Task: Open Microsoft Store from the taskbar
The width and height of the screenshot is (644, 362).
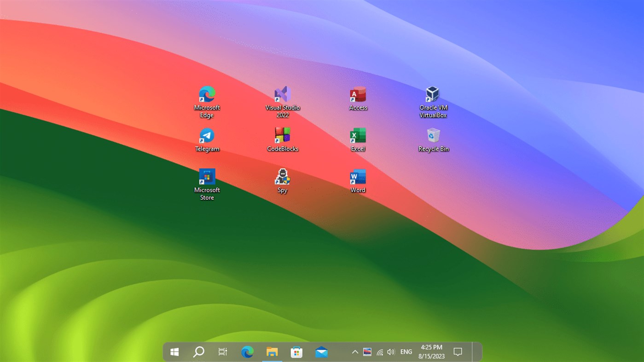Action: point(296,351)
